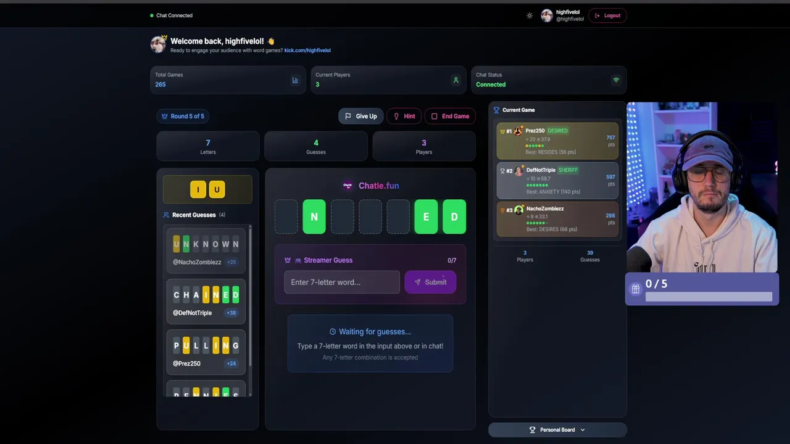The height and width of the screenshot is (444, 790).
Task: Toggle the light/dark theme sun icon
Action: pyautogui.click(x=530, y=15)
